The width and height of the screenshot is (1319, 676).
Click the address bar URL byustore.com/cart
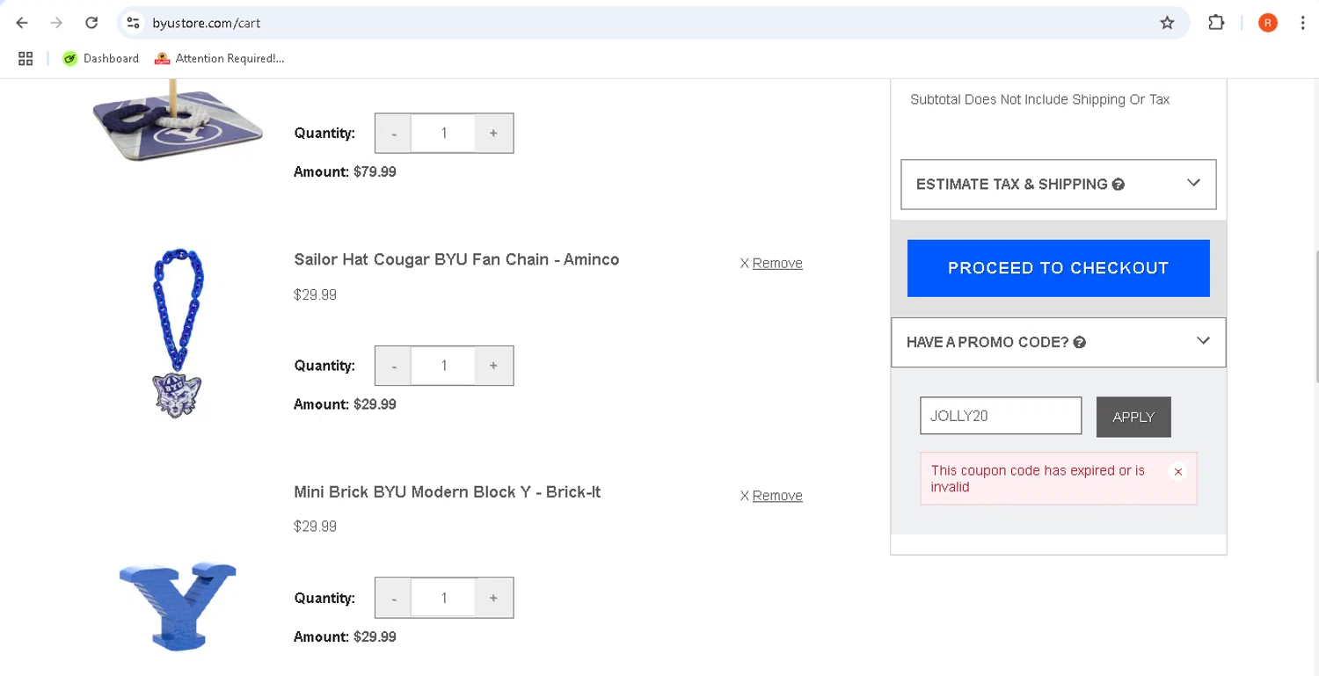(x=207, y=23)
